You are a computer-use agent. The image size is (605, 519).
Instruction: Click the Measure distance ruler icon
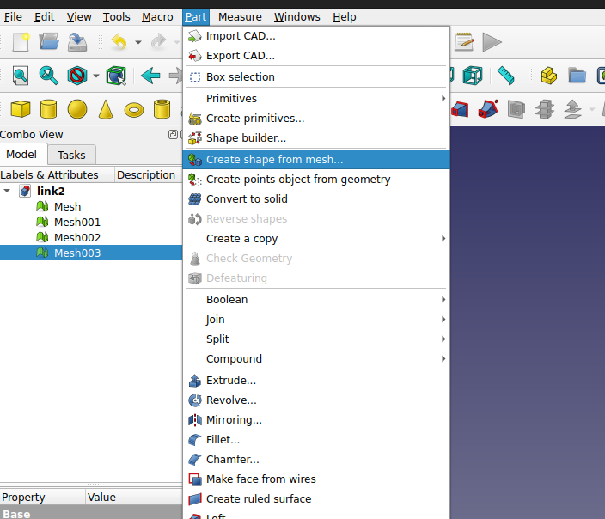pyautogui.click(x=505, y=76)
